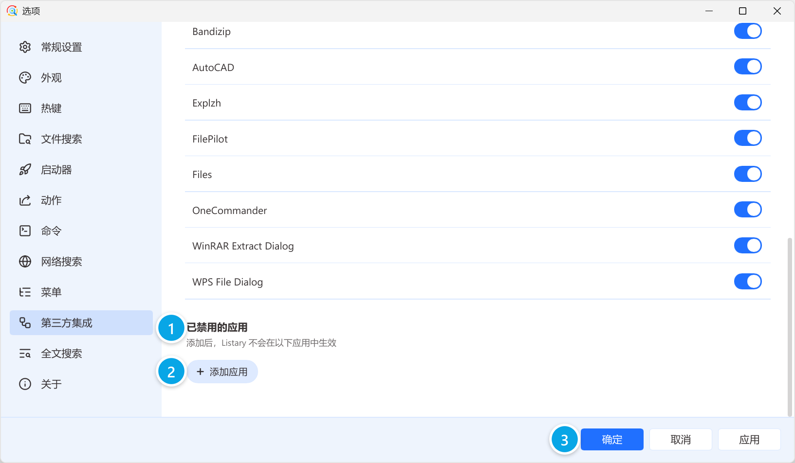
Task: Select the 全文搜索 text-search icon
Action: pos(25,354)
